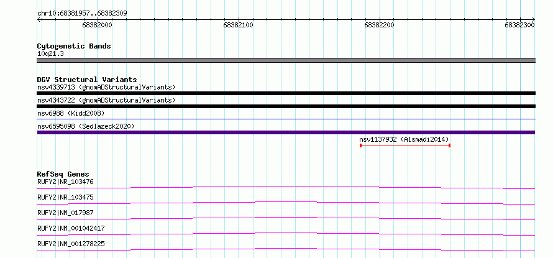Select transcript label RUFY2|NR_103475
The image size is (553, 258).
click(x=65, y=197)
